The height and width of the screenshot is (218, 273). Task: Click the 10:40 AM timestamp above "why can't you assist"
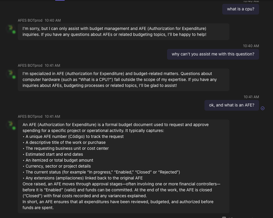point(251,46)
